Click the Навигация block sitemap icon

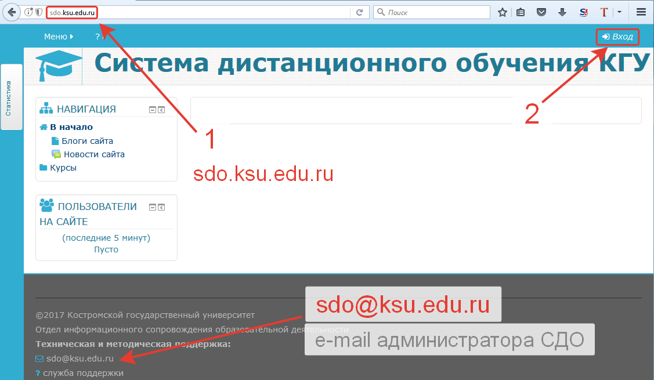46,108
